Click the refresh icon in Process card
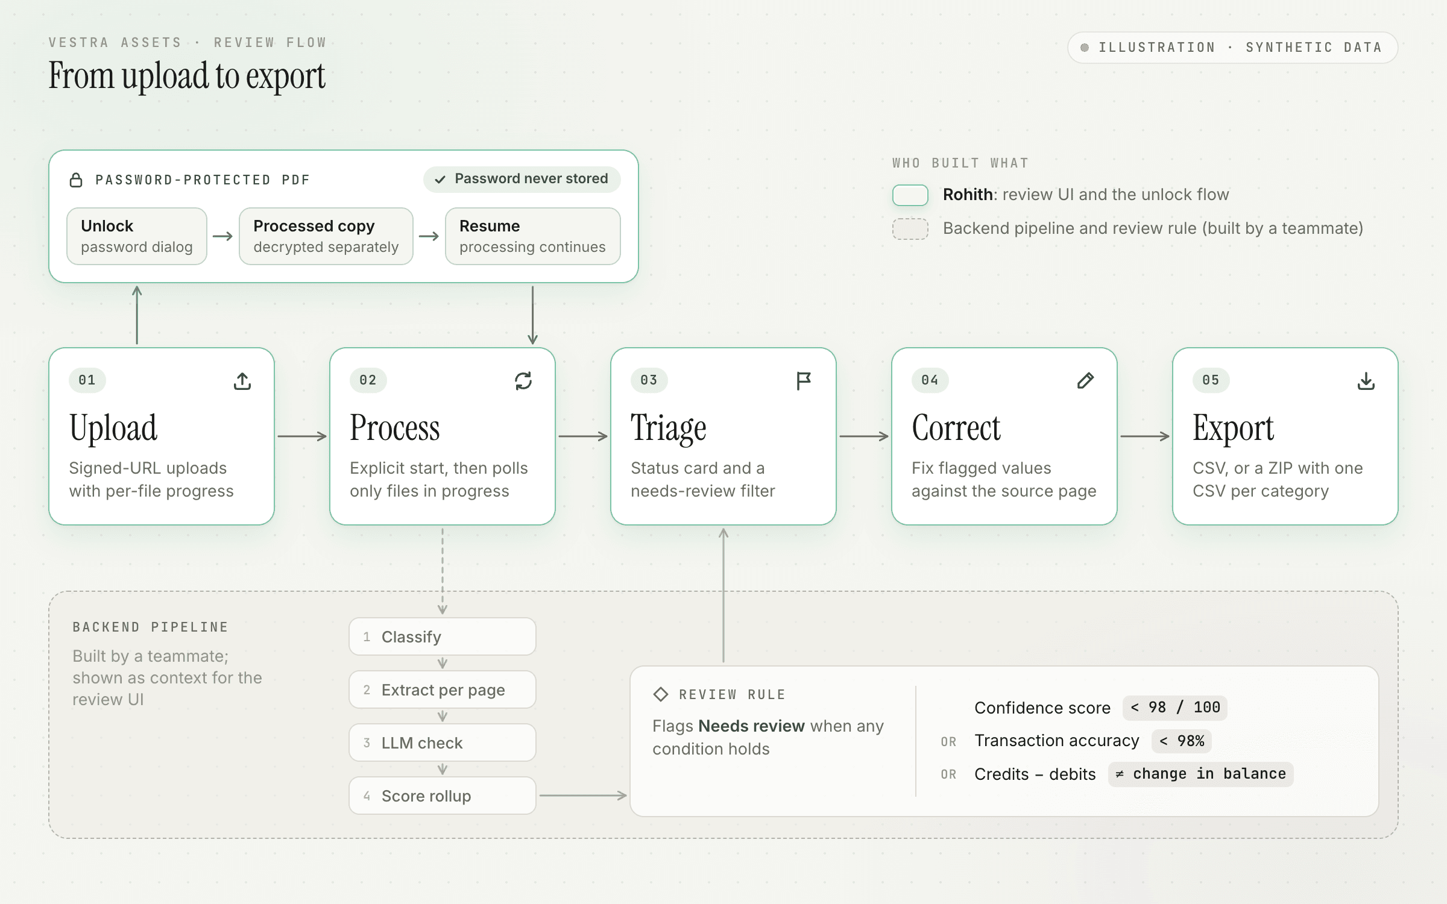 [x=523, y=381]
